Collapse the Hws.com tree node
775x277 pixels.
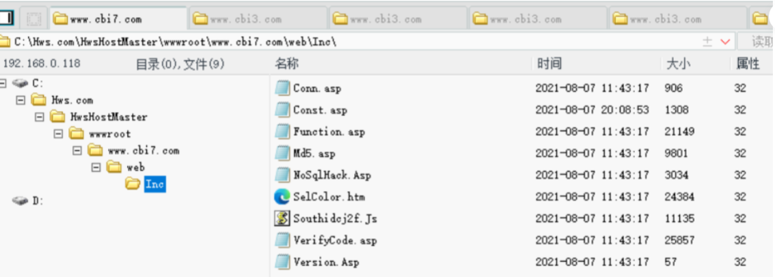[x=21, y=100]
